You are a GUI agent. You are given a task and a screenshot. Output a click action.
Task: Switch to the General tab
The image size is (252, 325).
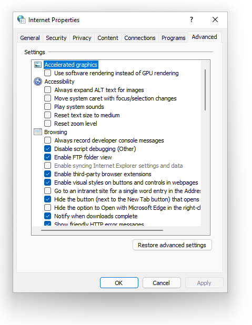(30, 38)
